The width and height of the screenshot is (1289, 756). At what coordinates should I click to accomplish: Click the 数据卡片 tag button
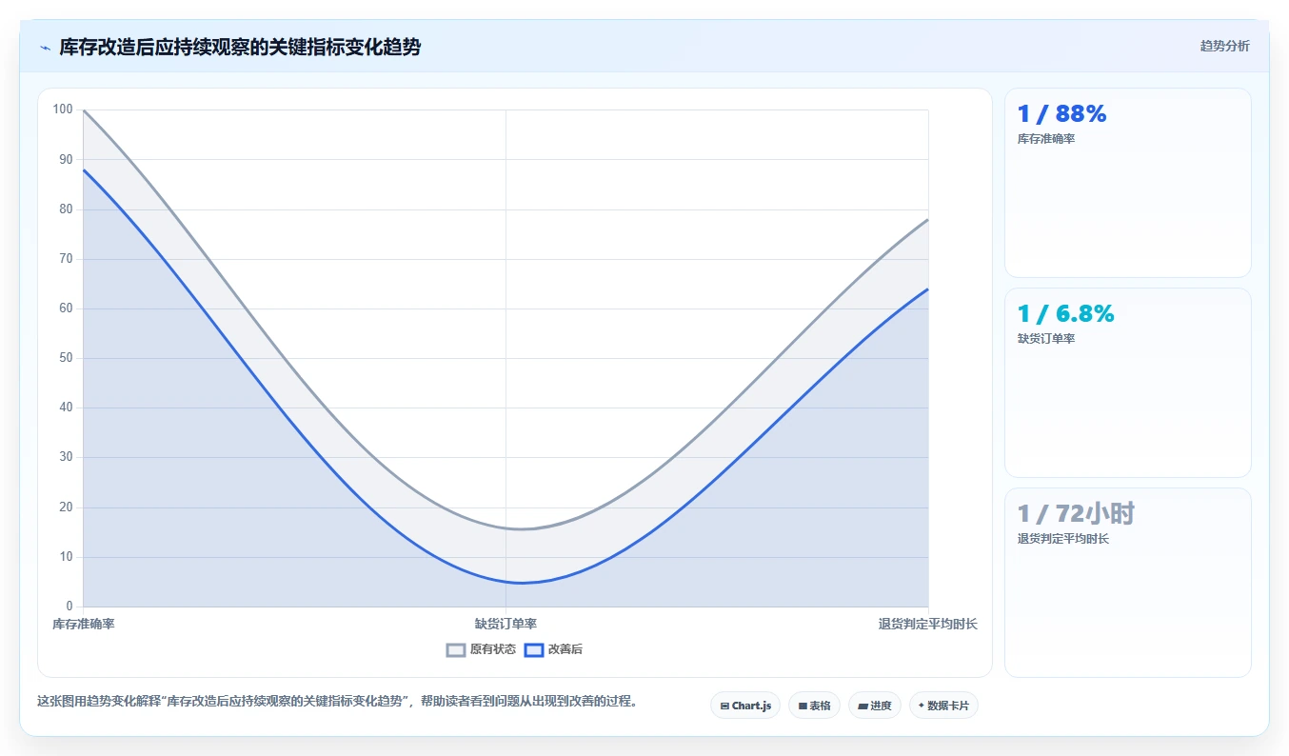[x=943, y=706]
